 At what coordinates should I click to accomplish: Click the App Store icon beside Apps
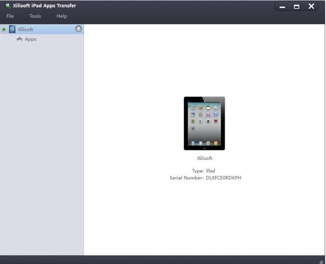point(19,39)
